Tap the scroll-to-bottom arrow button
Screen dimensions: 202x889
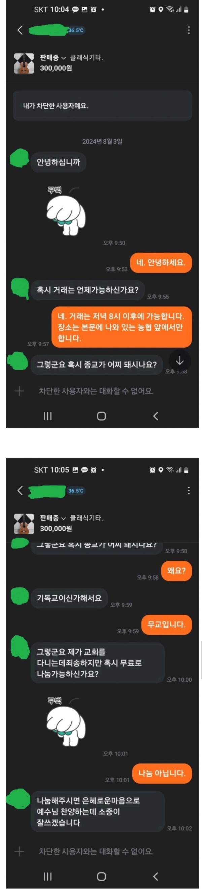coord(180,361)
